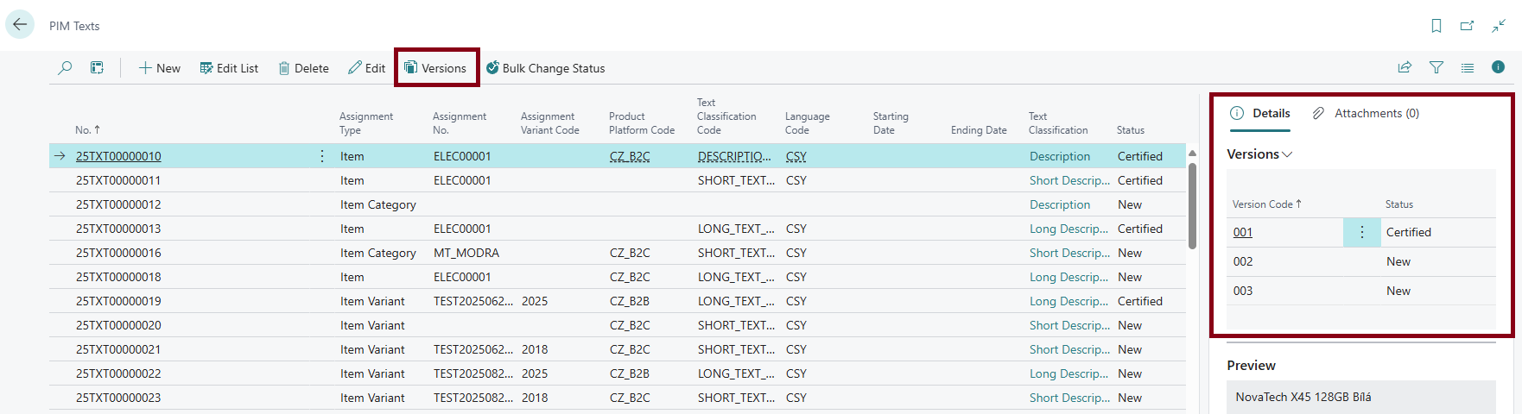Click the Edit pencil action
This screenshot has width=1522, height=414.
(366, 68)
